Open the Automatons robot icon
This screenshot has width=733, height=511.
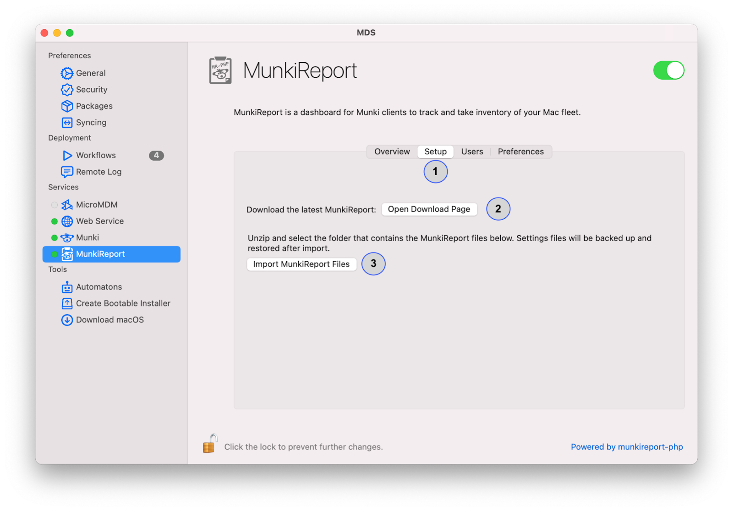point(67,287)
